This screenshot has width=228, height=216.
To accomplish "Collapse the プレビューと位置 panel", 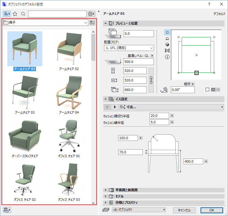I will pos(106,23).
